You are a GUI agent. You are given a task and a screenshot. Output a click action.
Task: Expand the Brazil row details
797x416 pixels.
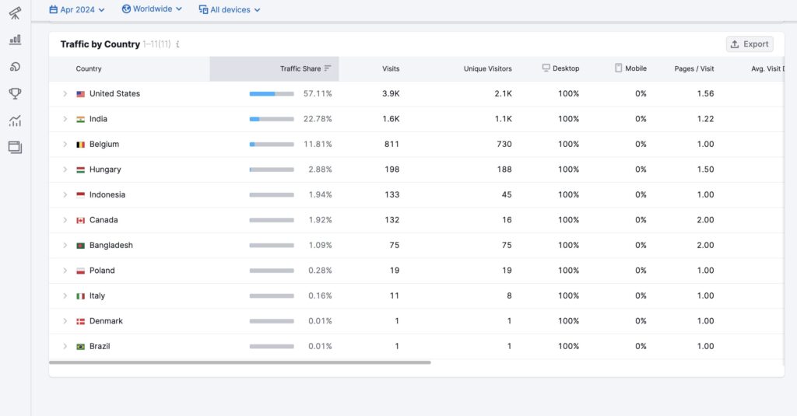coord(65,347)
